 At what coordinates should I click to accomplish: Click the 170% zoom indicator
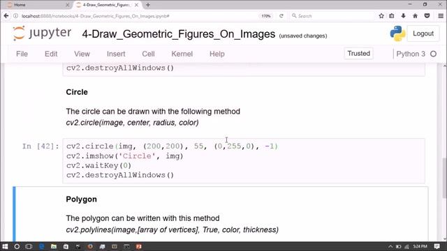pos(266,16)
